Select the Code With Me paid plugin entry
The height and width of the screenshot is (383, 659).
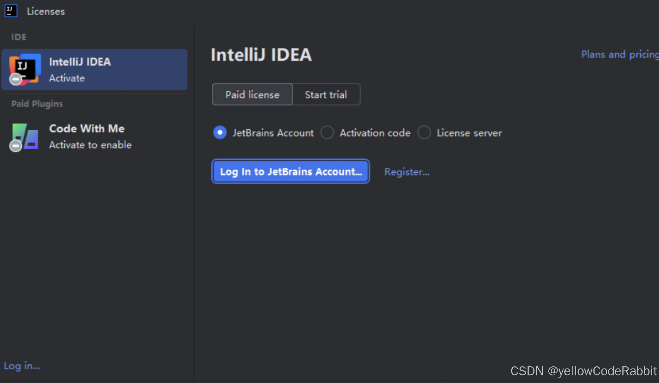pos(95,137)
